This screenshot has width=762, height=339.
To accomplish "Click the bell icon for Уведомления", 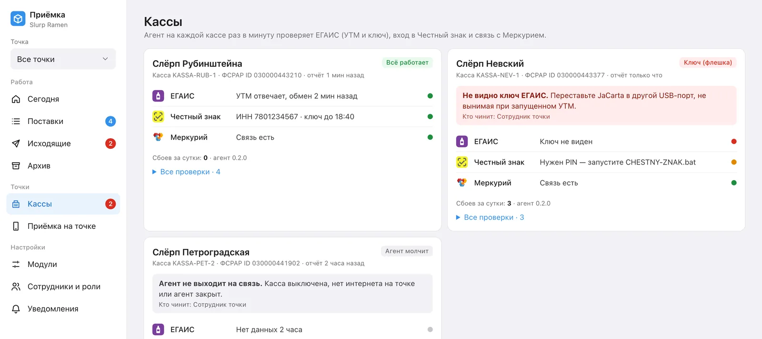I will click(16, 309).
